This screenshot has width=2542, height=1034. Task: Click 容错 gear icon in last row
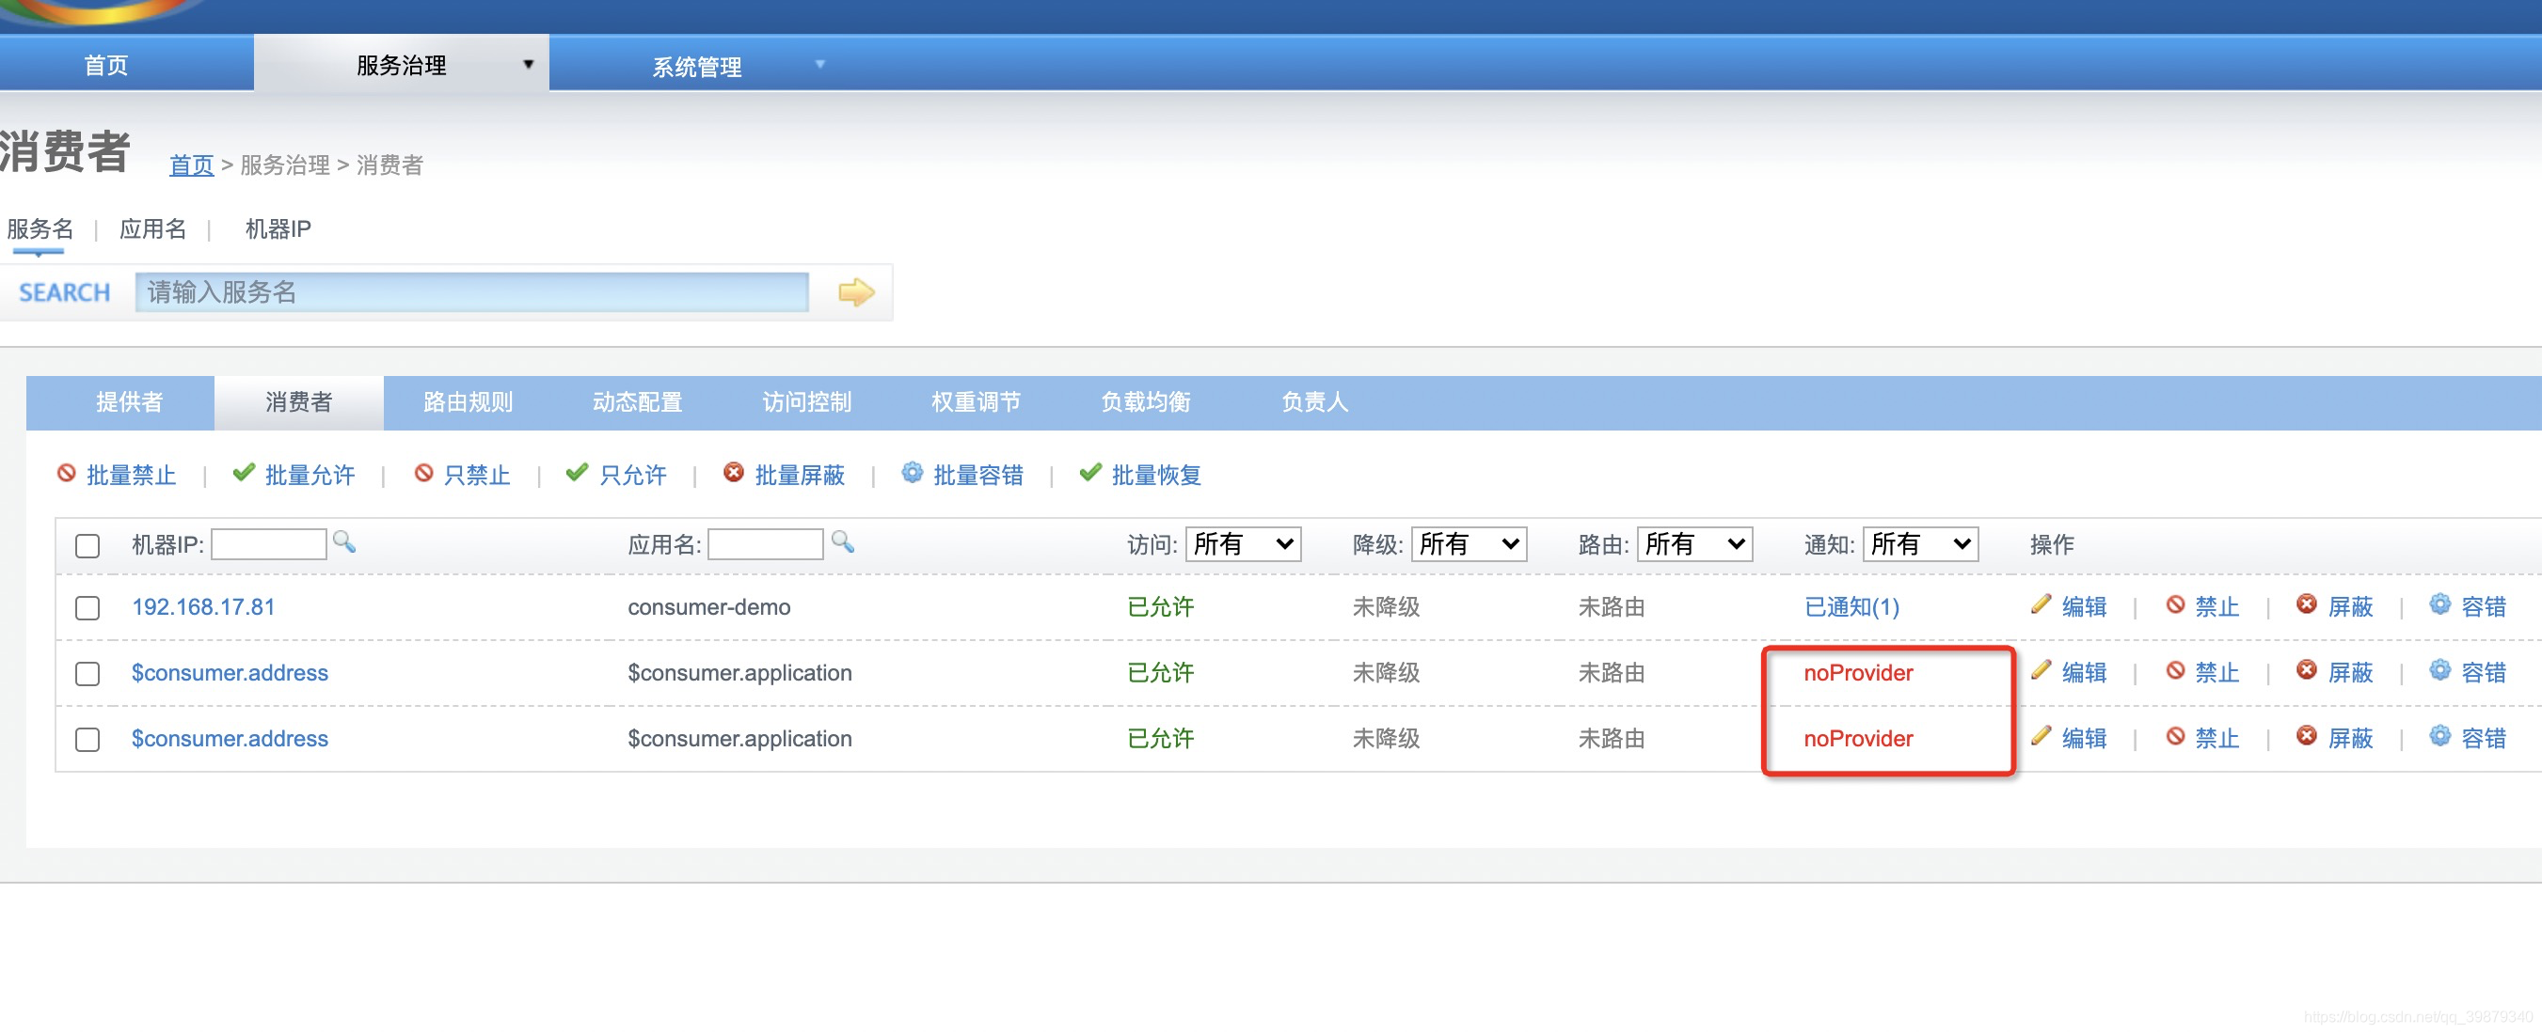[2439, 735]
